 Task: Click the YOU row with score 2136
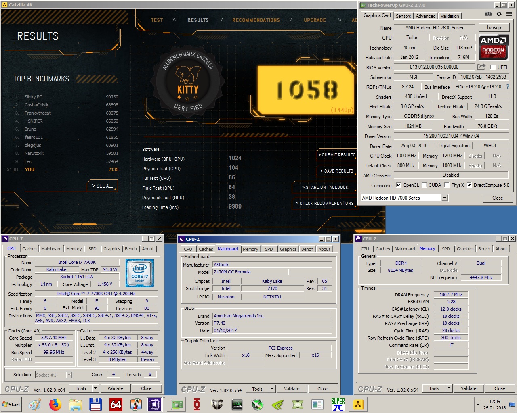(x=63, y=169)
